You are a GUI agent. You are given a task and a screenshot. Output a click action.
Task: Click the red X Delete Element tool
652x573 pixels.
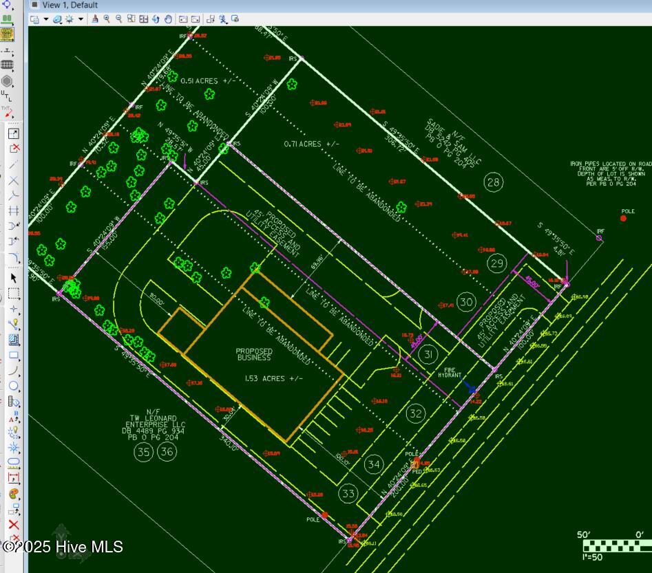coord(13,524)
